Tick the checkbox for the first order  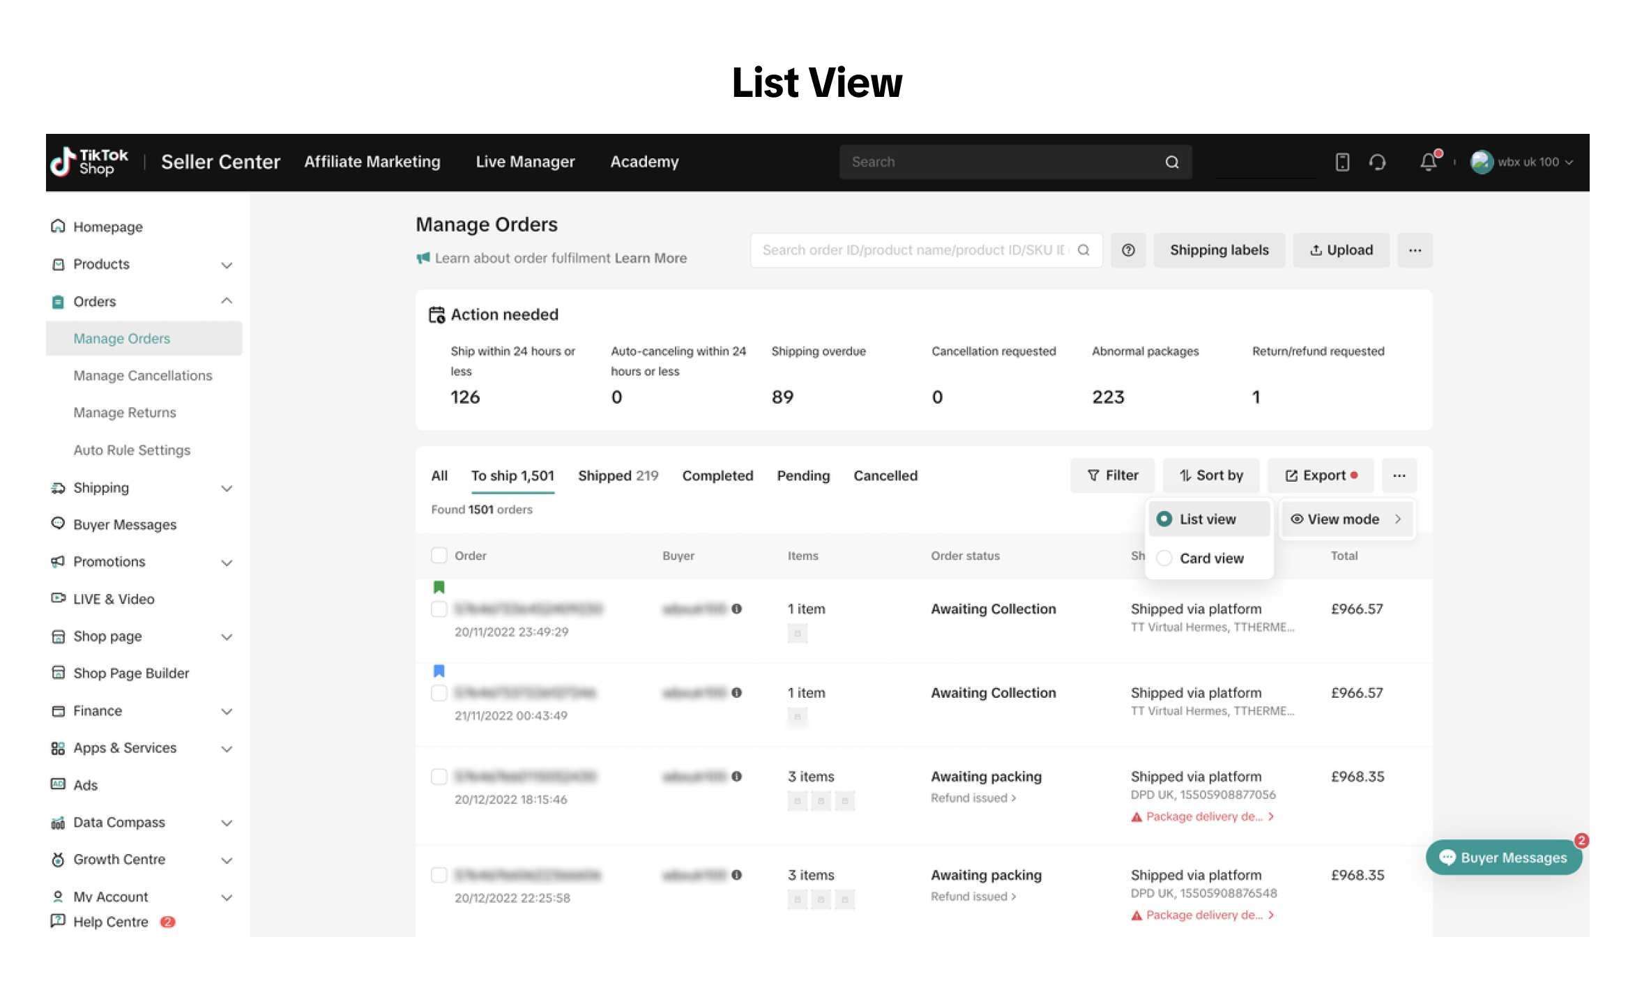click(439, 609)
